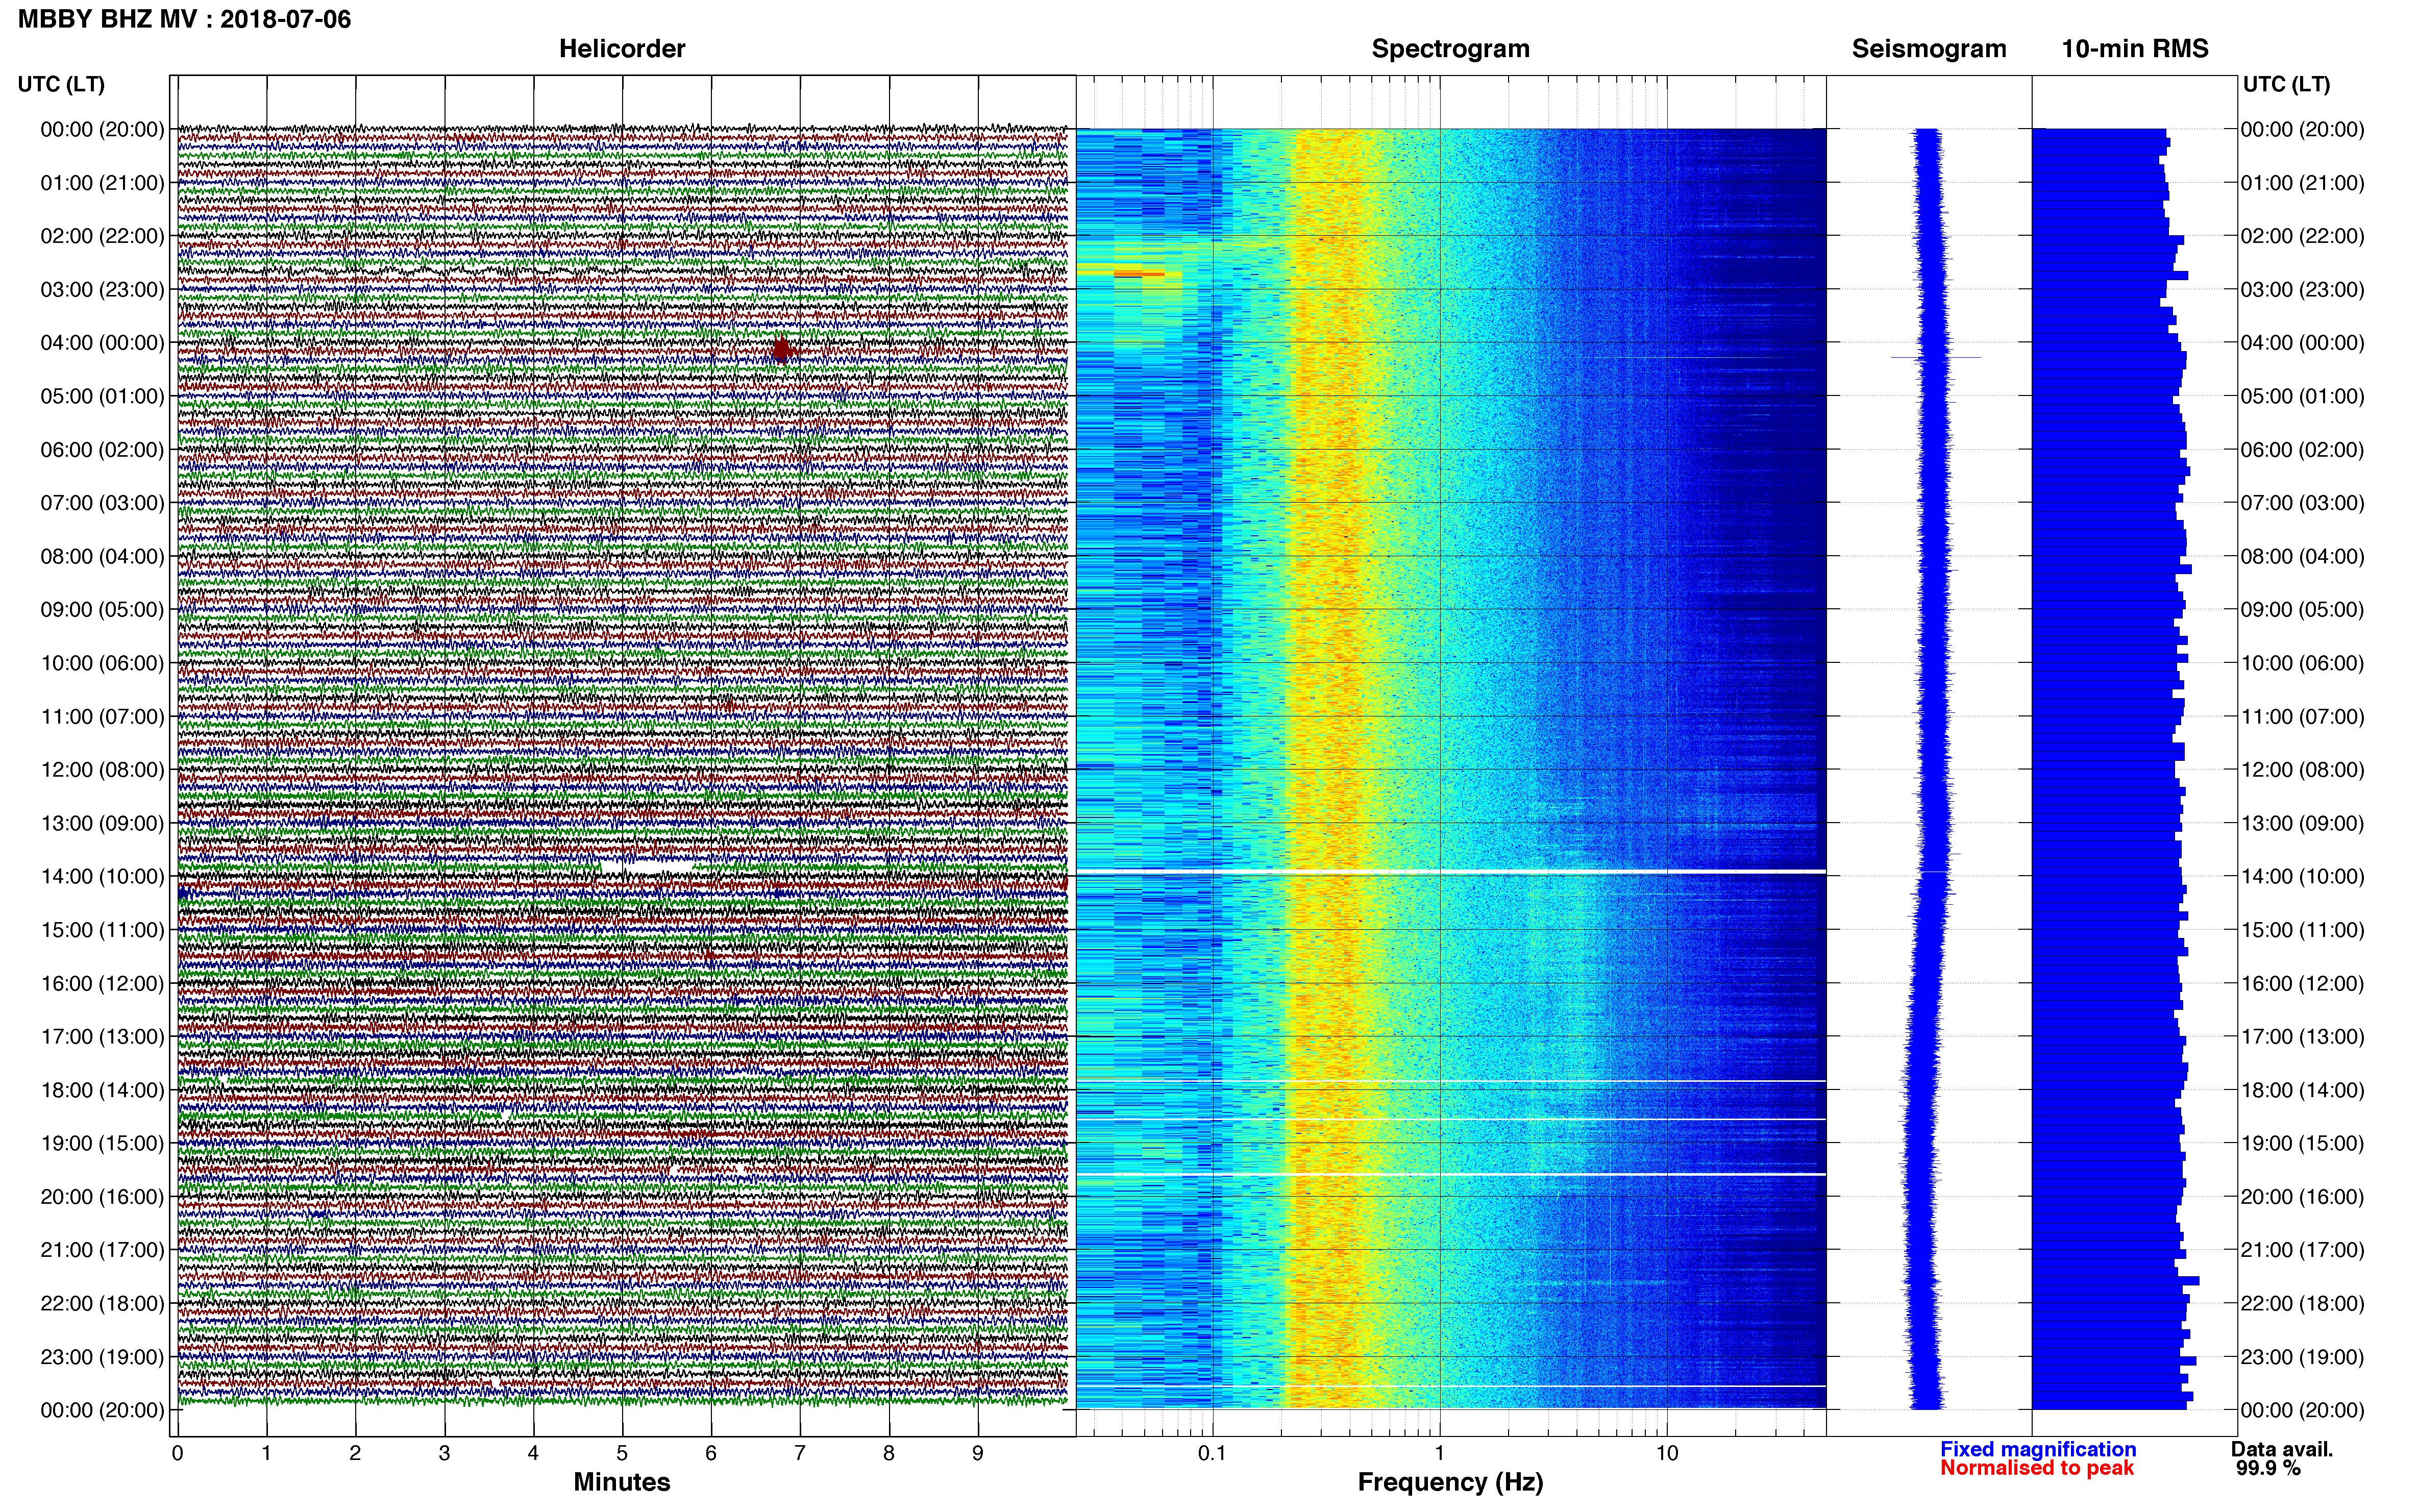
Task: Click the '4' tick on Minutes axis
Action: pyautogui.click(x=533, y=1453)
